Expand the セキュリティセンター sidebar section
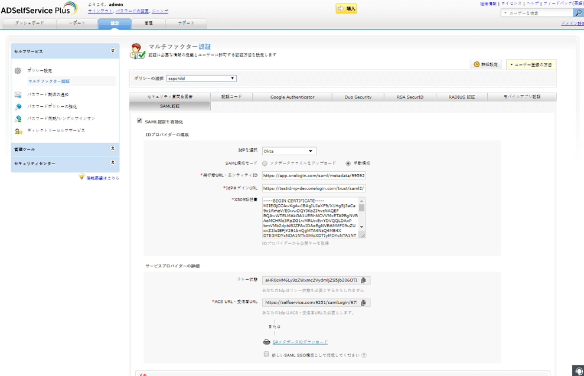 (113, 163)
